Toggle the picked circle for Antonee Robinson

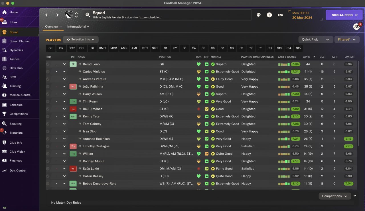click(x=48, y=139)
